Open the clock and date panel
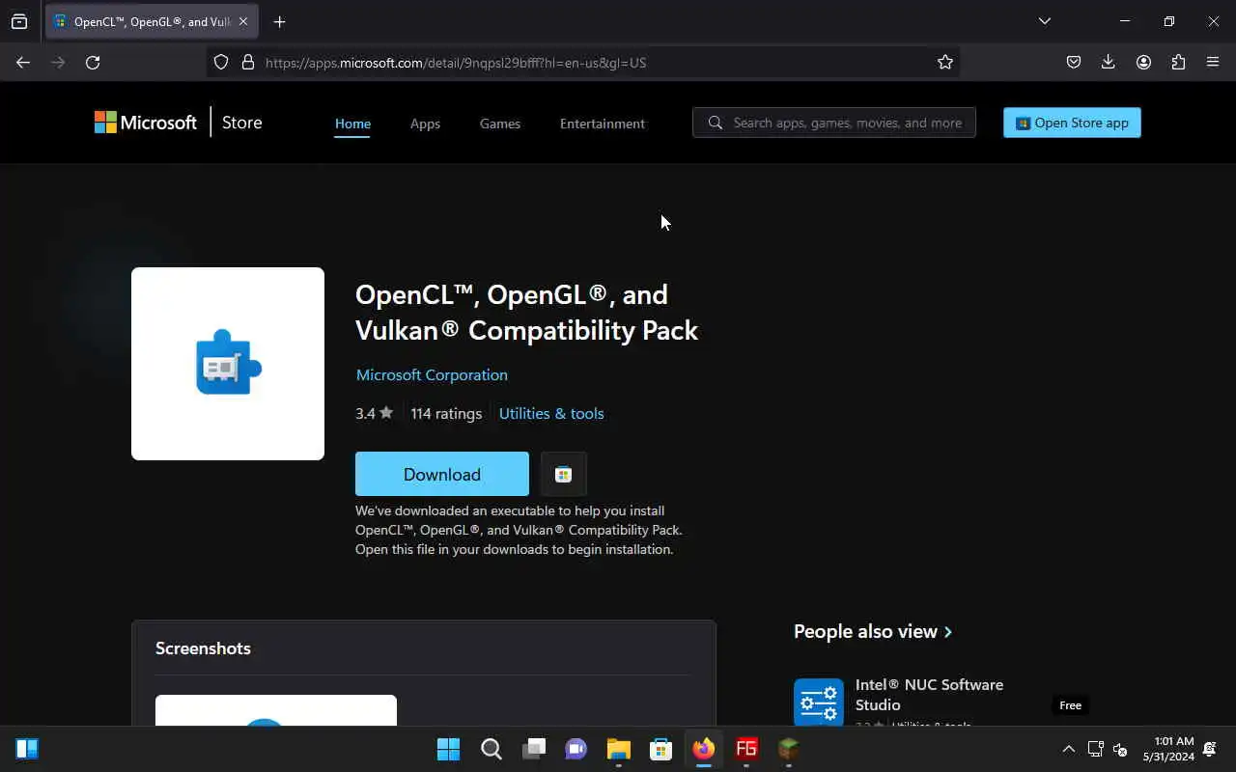This screenshot has height=772, width=1236. coord(1168,749)
